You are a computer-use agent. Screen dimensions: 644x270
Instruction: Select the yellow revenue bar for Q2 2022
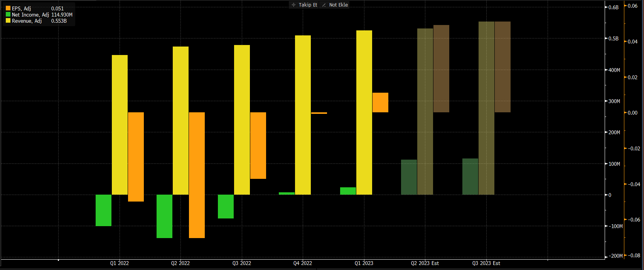[x=180, y=120]
